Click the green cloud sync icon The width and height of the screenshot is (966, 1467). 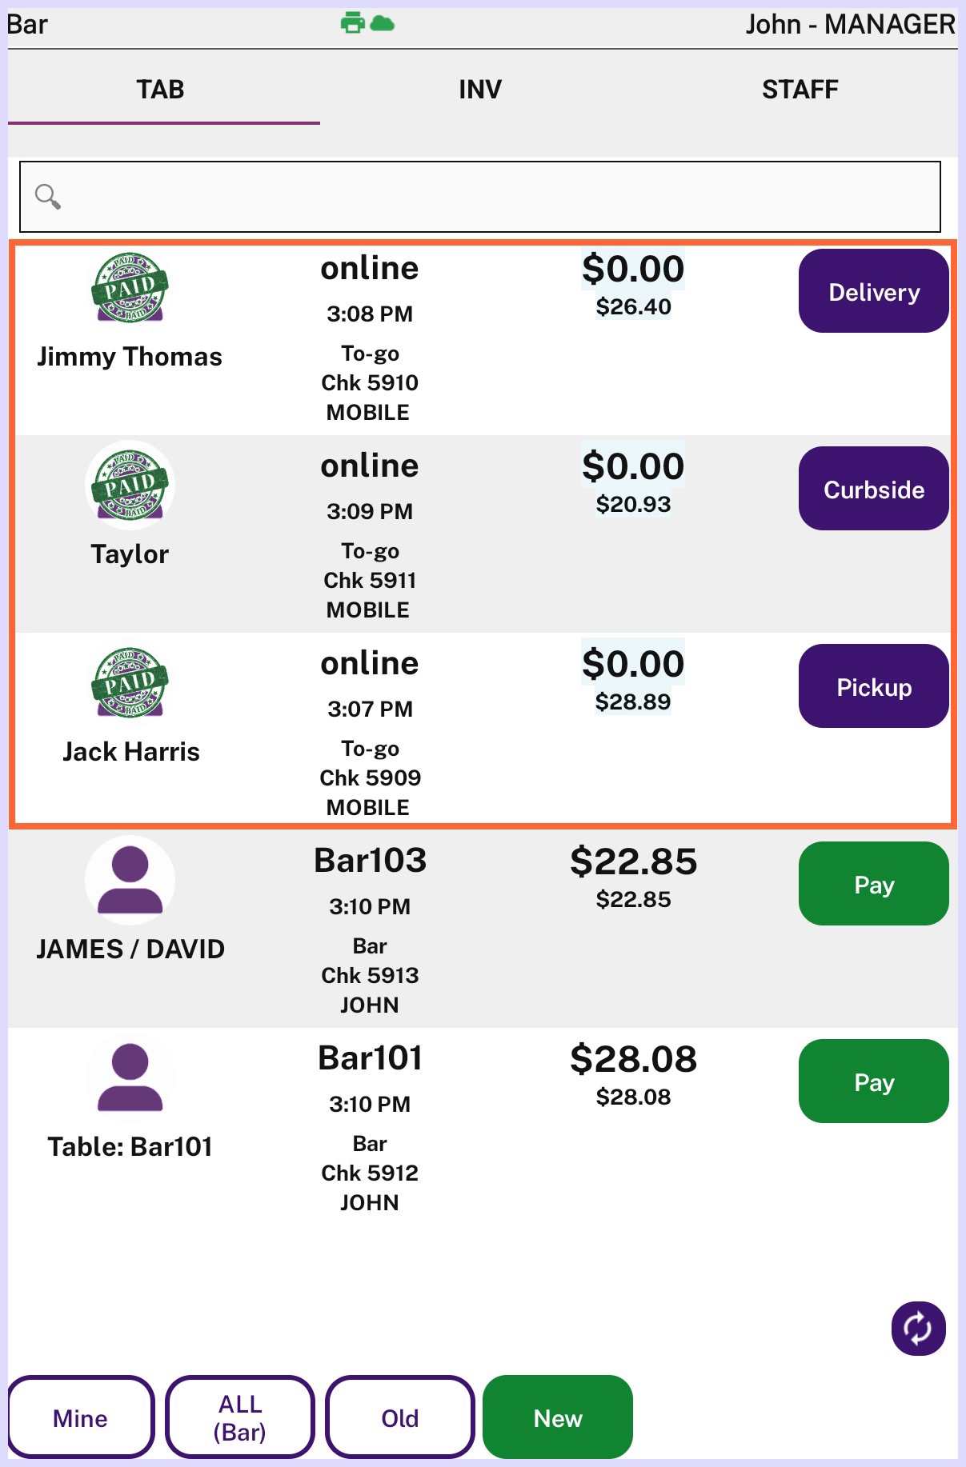383,24
